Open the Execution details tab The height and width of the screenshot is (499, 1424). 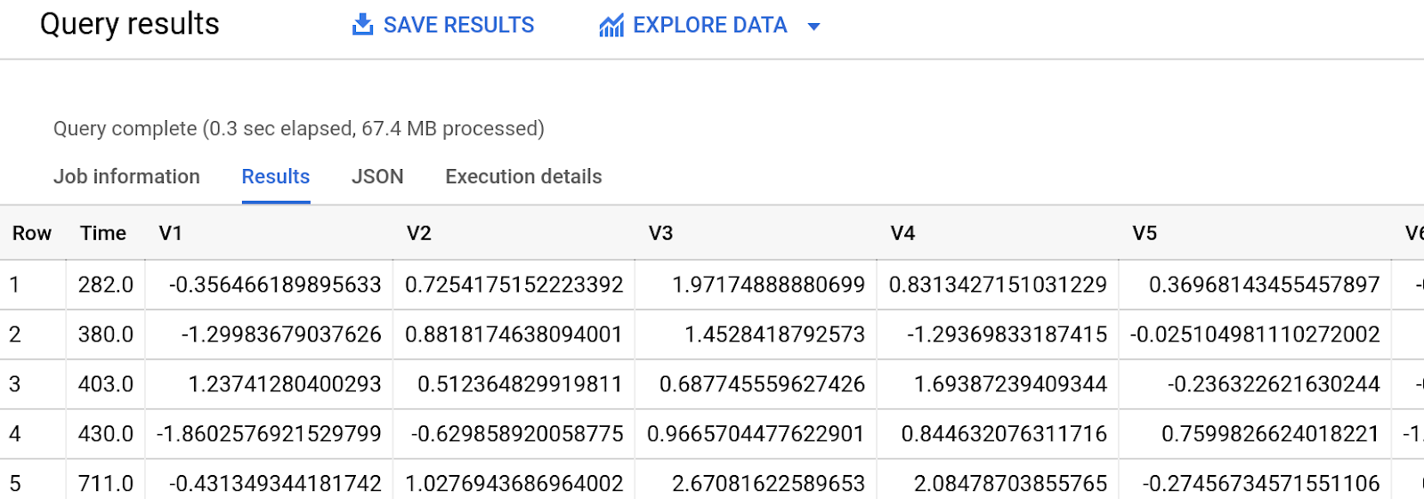tap(523, 177)
